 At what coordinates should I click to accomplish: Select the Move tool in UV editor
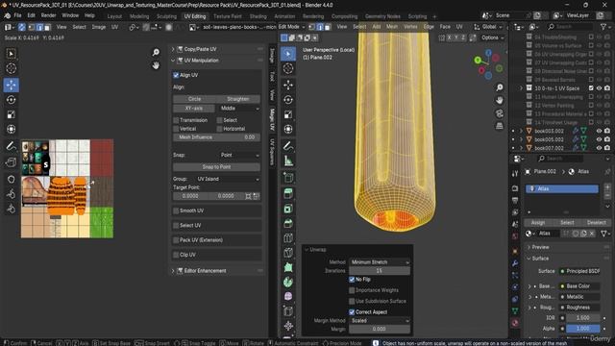(11, 85)
